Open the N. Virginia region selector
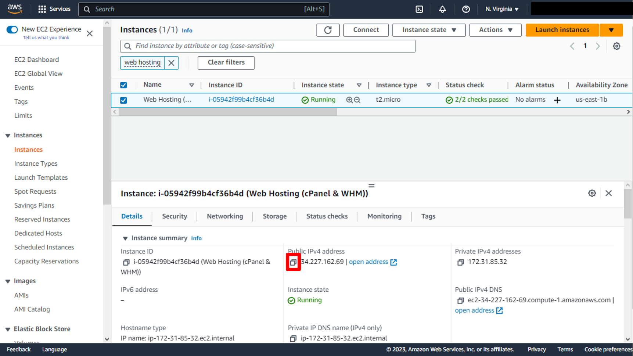This screenshot has height=356, width=633. (502, 9)
